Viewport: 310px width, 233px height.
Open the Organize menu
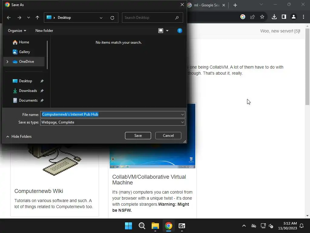[x=17, y=31]
